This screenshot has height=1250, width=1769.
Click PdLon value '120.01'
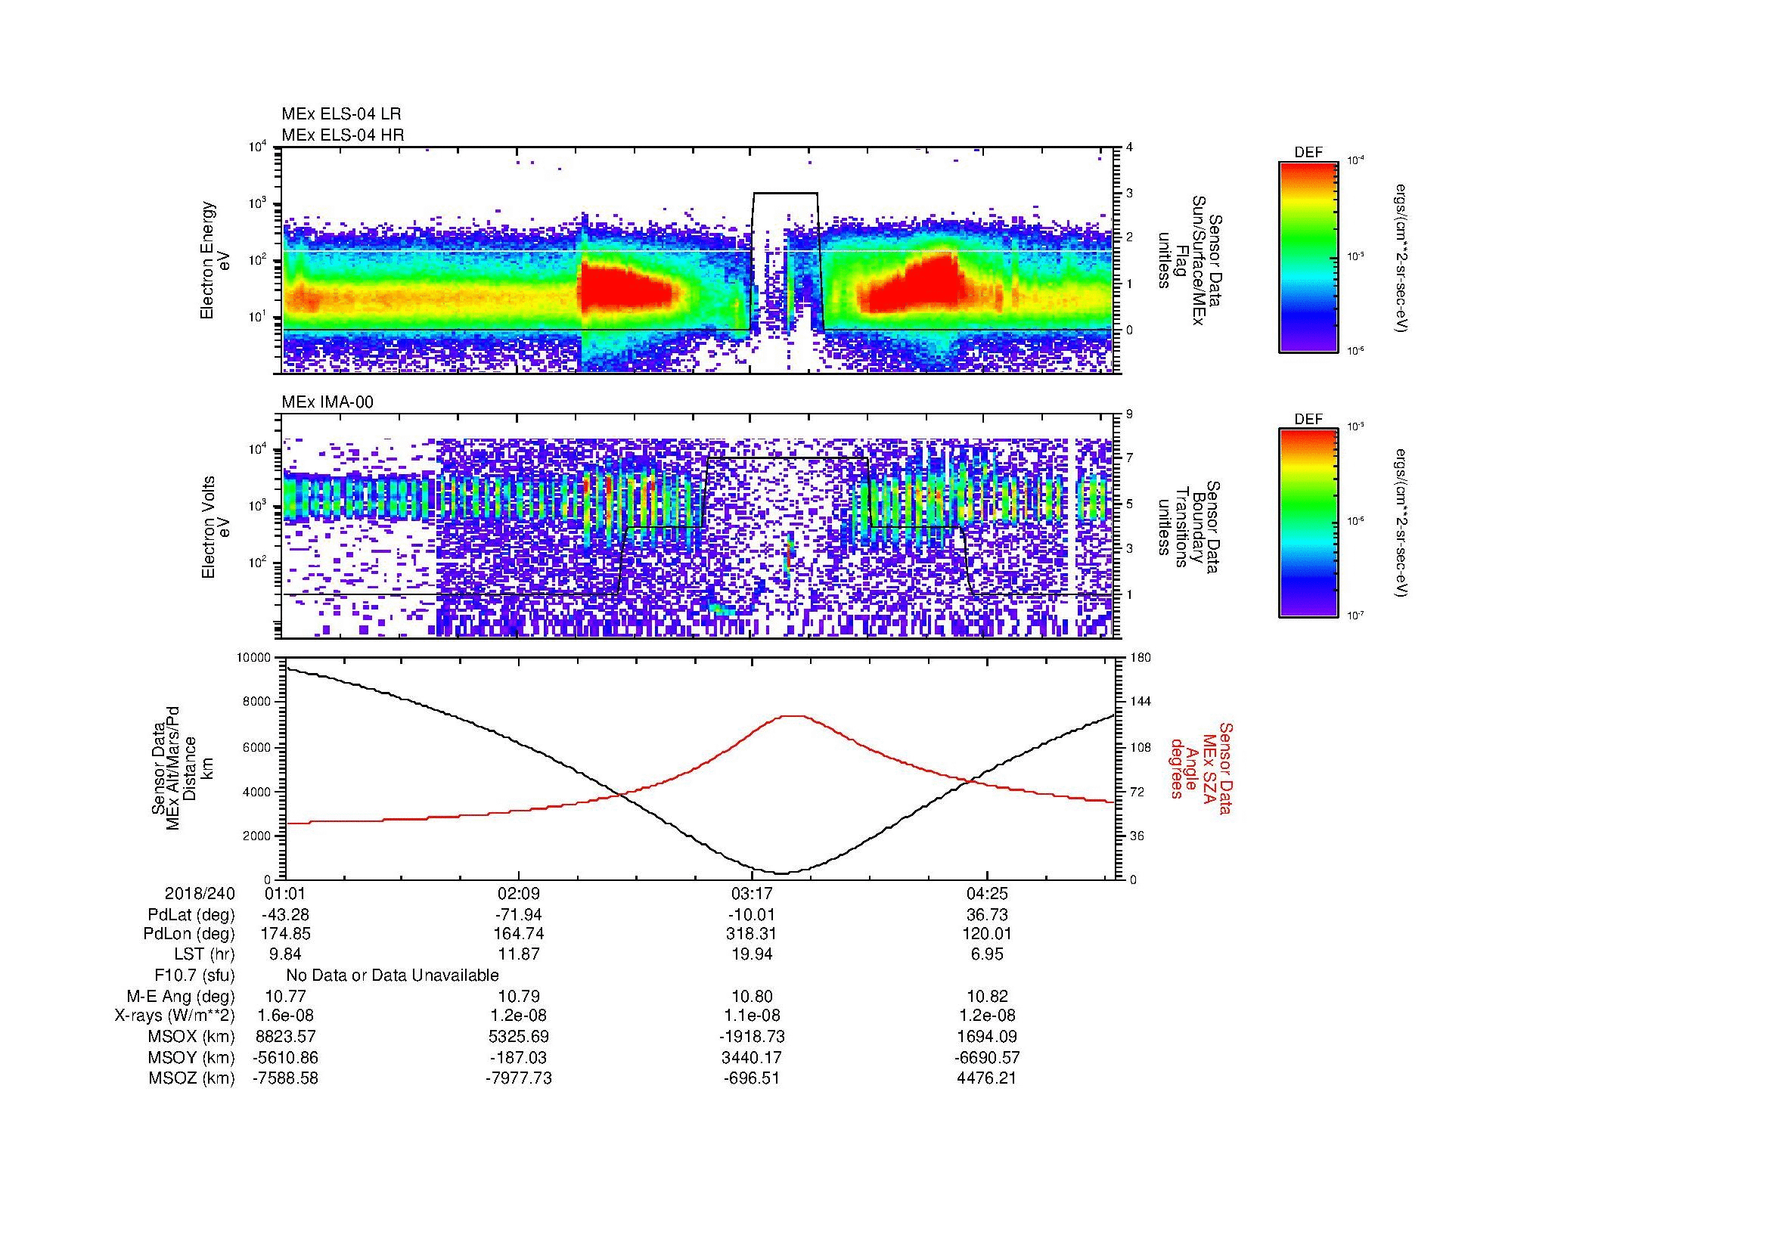987,934
